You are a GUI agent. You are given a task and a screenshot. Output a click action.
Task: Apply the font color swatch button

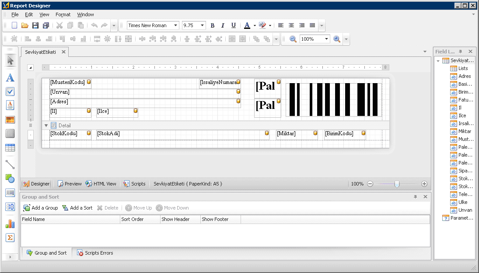pyautogui.click(x=248, y=26)
